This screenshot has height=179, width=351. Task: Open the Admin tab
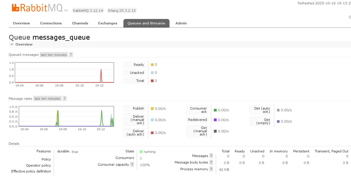[x=181, y=23]
